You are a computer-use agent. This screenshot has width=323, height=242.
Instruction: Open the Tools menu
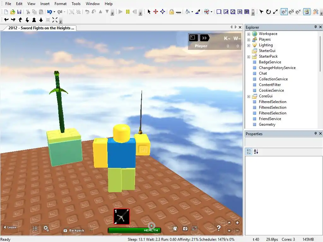(76, 4)
